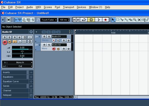This screenshot has height=106, width=149.
Task: Click Go to Next Marker transport button
Action: (x=78, y=20)
